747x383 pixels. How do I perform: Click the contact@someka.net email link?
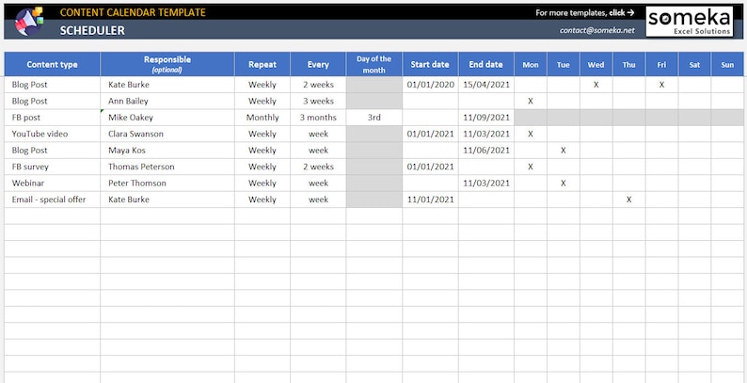click(x=596, y=30)
